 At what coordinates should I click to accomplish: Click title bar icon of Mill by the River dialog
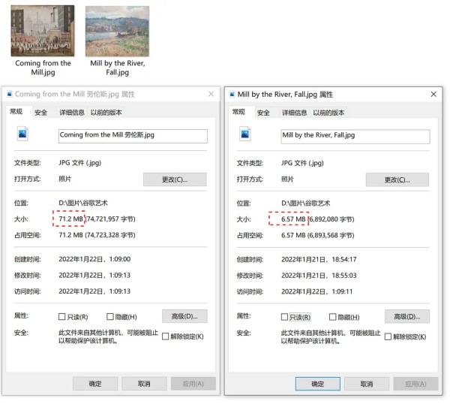click(231, 95)
